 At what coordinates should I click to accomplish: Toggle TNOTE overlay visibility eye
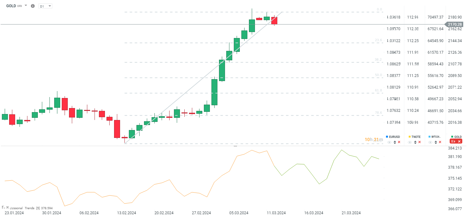coord(410,142)
